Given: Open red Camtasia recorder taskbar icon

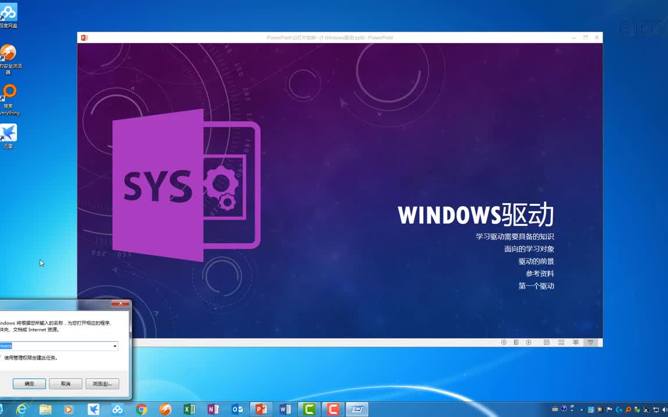Looking at the screenshot, I should pyautogui.click(x=333, y=409).
